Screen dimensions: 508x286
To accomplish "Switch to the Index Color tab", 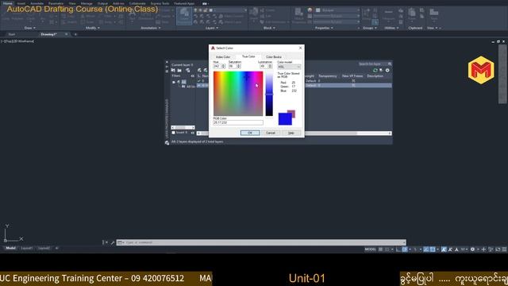I will point(223,56).
